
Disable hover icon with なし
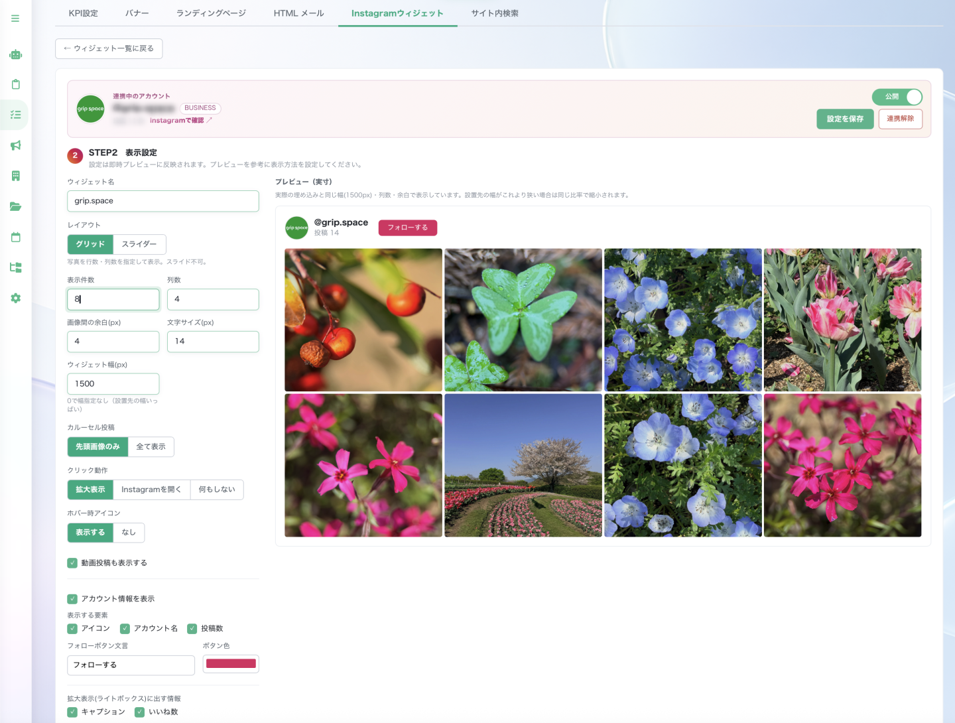click(129, 533)
